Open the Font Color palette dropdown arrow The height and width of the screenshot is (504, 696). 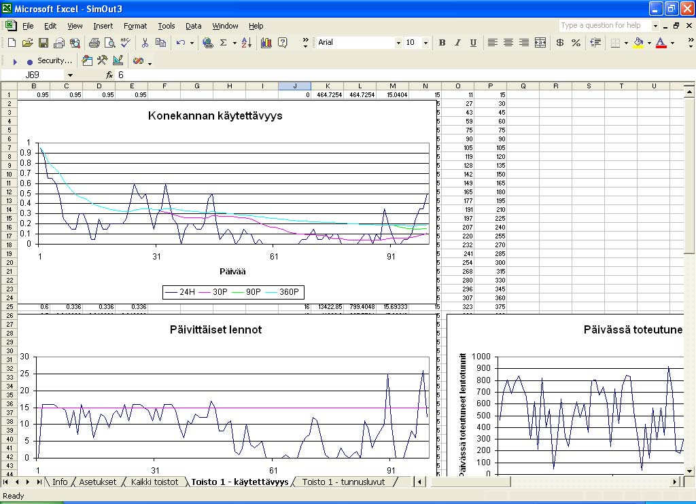pyautogui.click(x=672, y=43)
